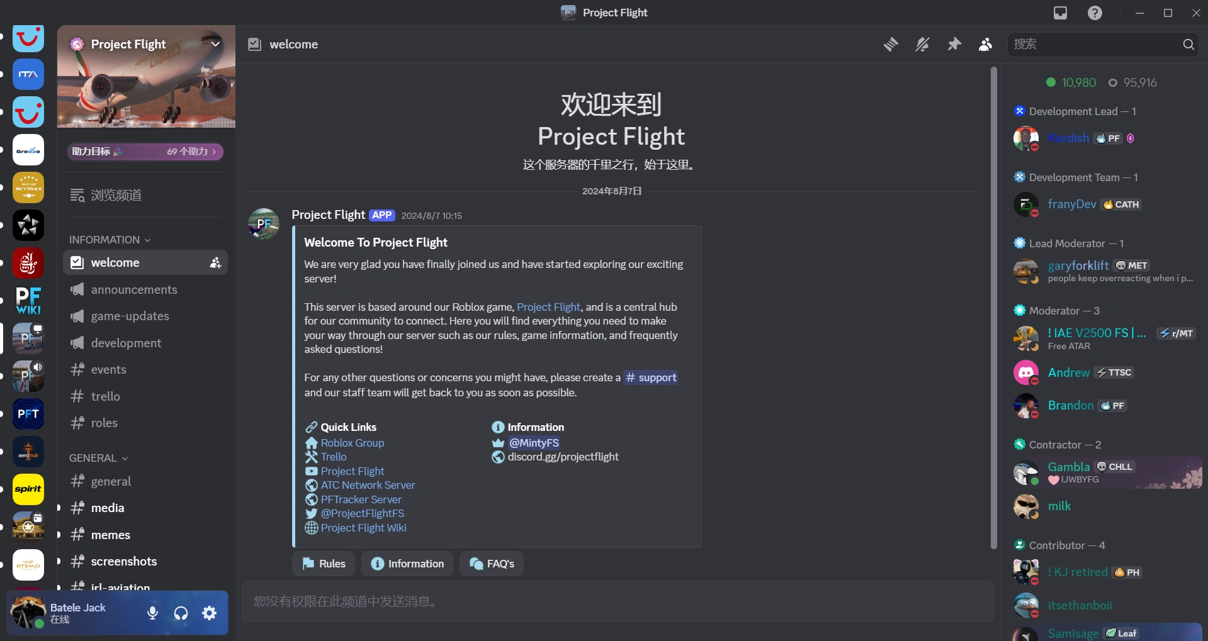The height and width of the screenshot is (641, 1208).
Task: Click the Rules button
Action: [x=324, y=564]
